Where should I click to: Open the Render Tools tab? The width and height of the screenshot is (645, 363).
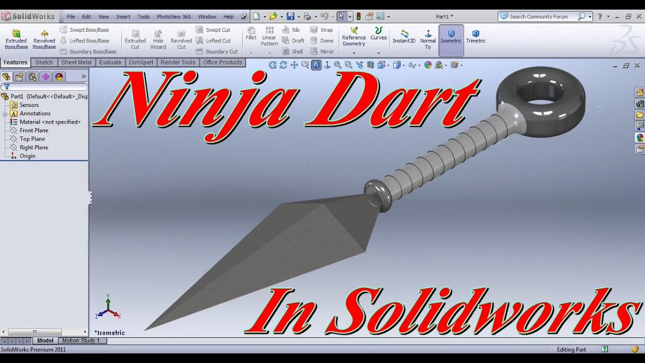pos(178,62)
